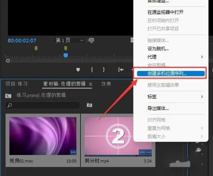The height and width of the screenshot is (176, 213).
Task: Click the second olive marker above the playhead
Action: coord(66,48)
